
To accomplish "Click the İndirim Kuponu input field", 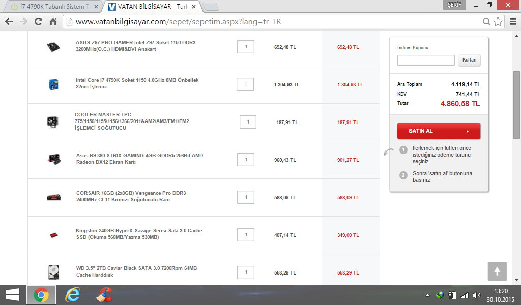I will (x=426, y=60).
